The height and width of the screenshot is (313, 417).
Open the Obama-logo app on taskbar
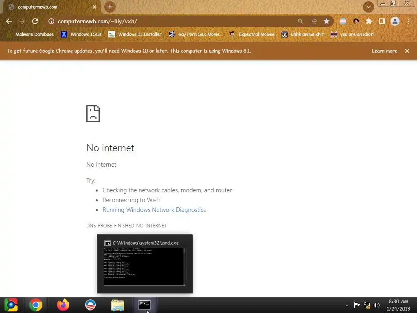point(90,305)
